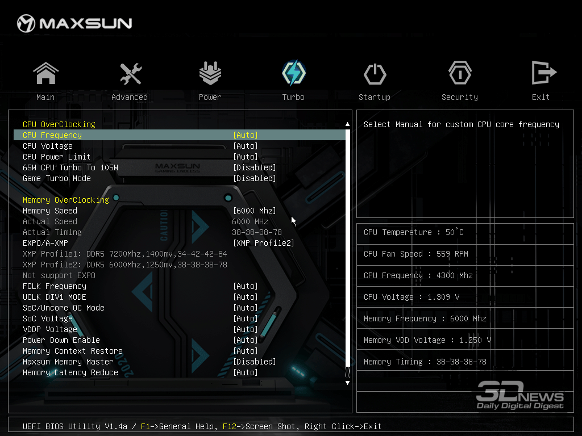Click the CPU Temperature 50°C readout
The image size is (582, 436).
tap(414, 232)
